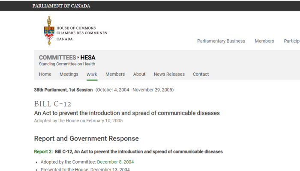
Task: Open the green Report 2 link
Action: pyautogui.click(x=43, y=151)
